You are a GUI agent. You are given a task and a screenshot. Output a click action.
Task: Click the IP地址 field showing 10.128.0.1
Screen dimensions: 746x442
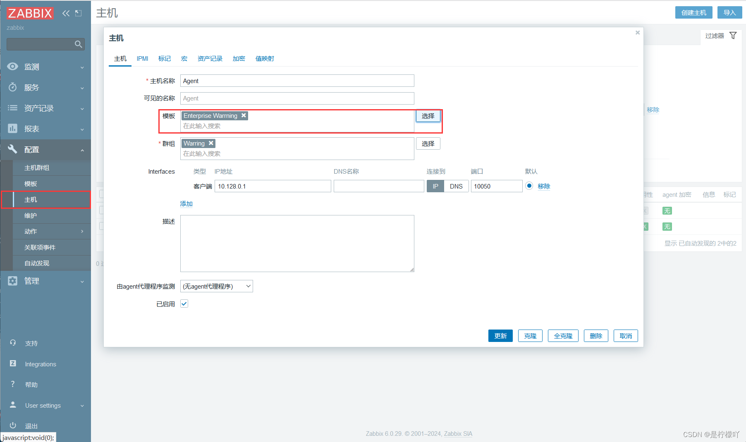click(x=273, y=186)
